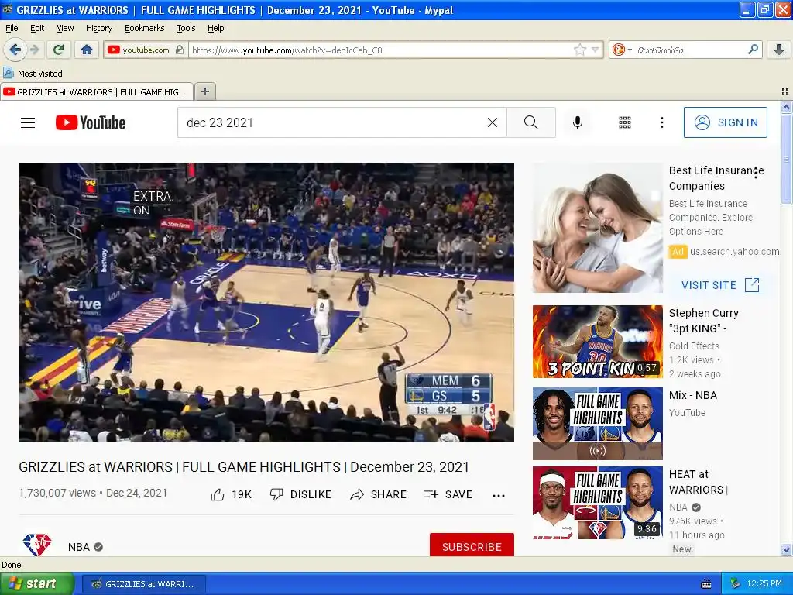Click the site identity youtube.com badge
The image size is (793, 595).
145,50
